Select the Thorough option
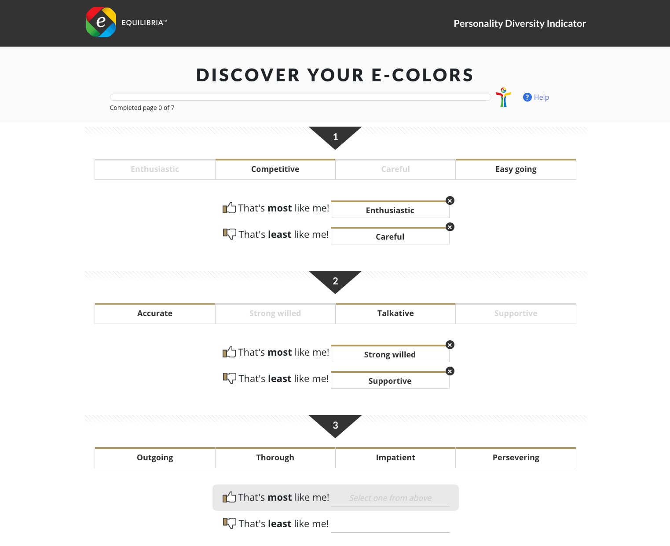670x546 pixels. pos(275,458)
